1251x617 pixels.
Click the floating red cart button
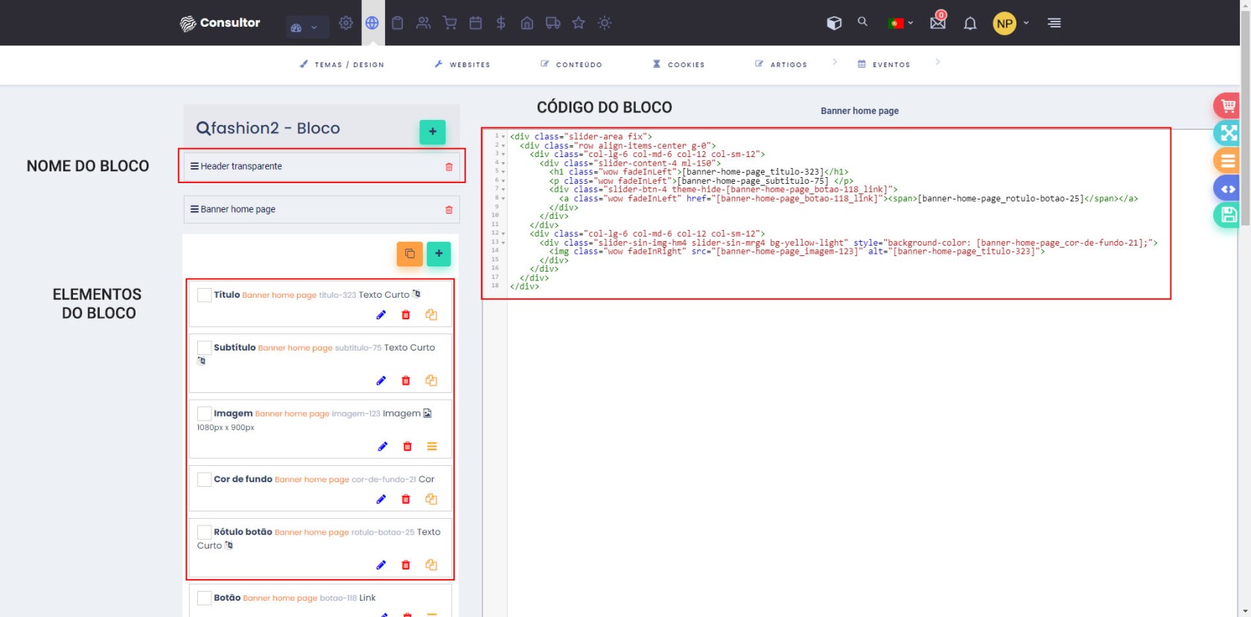pos(1228,106)
